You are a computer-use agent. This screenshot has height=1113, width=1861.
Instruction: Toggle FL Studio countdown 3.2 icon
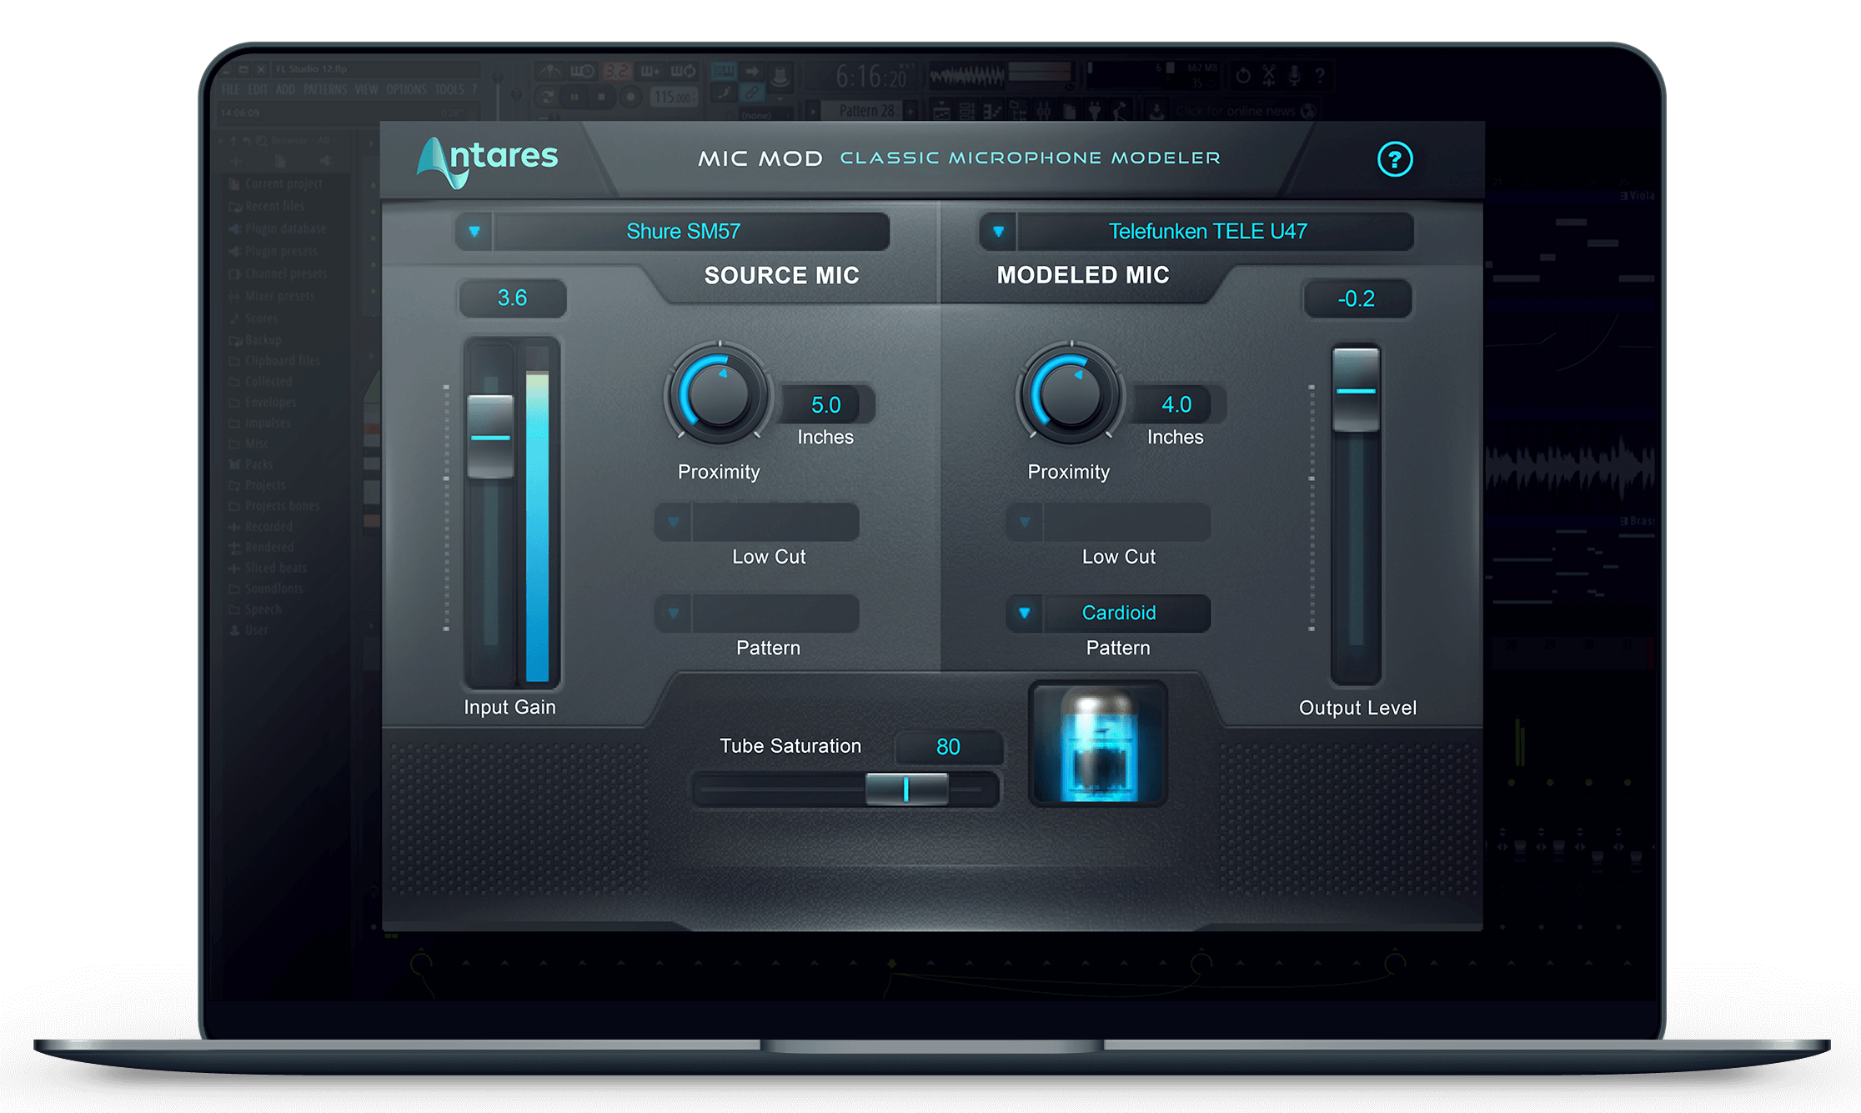pyautogui.click(x=617, y=71)
